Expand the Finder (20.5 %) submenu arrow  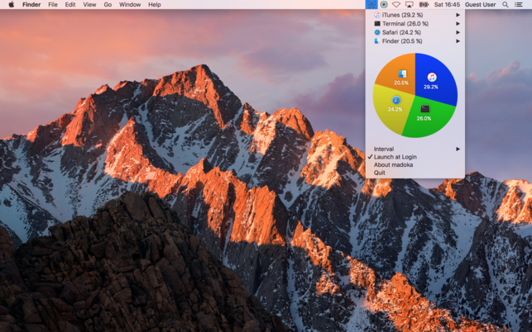click(458, 41)
